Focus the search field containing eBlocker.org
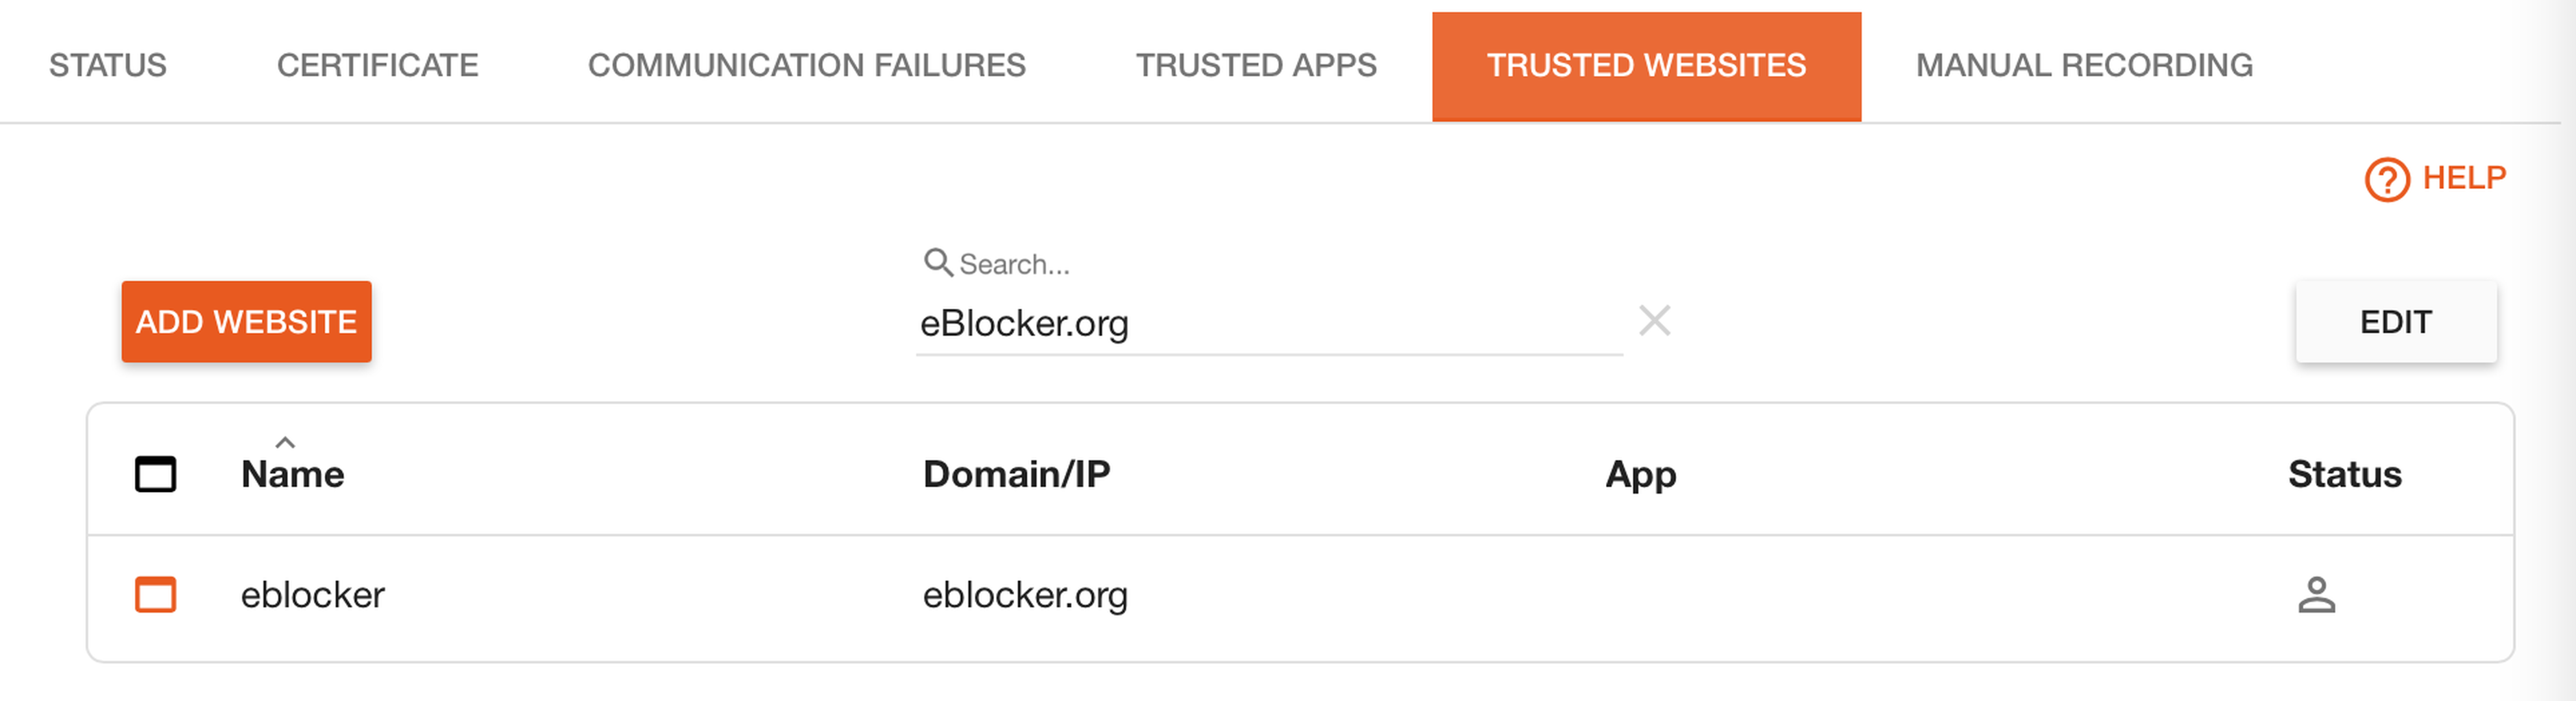 (x=1268, y=323)
